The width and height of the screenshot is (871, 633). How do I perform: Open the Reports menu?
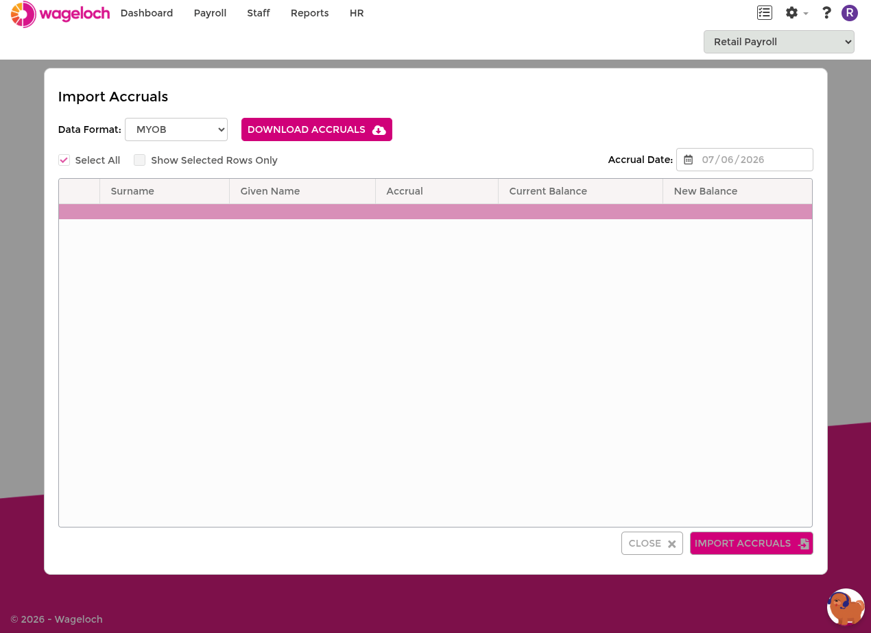tap(309, 13)
